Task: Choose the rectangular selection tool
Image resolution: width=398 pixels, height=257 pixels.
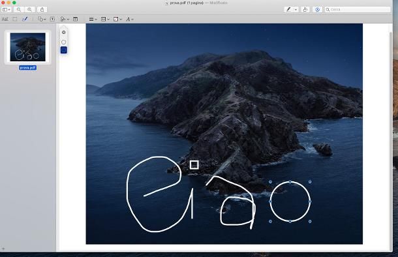Action: tap(15, 19)
